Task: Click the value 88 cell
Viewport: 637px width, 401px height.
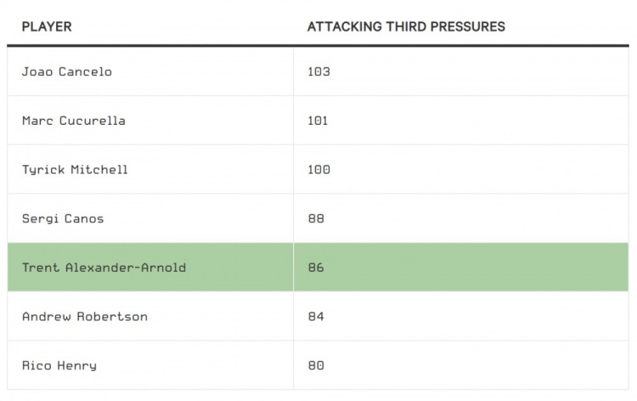Action: point(461,218)
